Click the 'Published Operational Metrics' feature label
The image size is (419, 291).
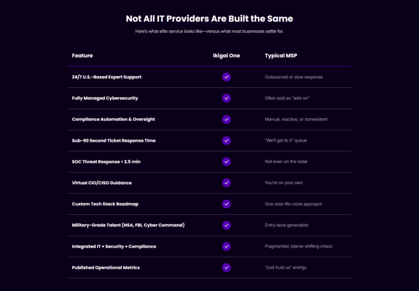(105, 268)
